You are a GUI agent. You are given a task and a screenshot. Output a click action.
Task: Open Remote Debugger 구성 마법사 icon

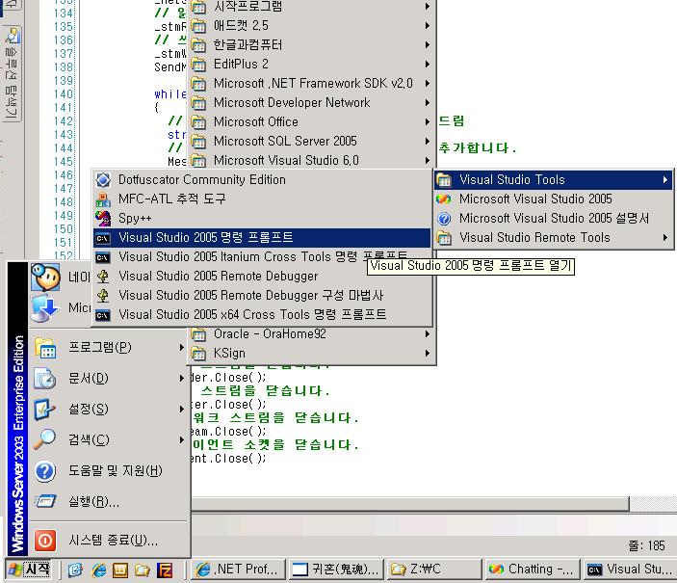click(x=103, y=296)
